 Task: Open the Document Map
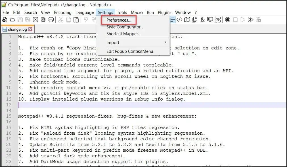(x=187, y=19)
